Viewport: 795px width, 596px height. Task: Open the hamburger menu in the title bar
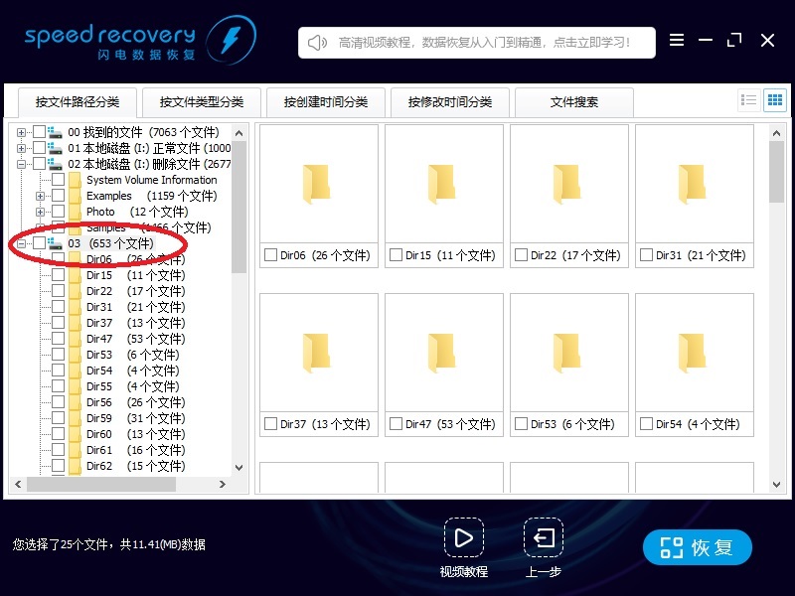[x=677, y=41]
